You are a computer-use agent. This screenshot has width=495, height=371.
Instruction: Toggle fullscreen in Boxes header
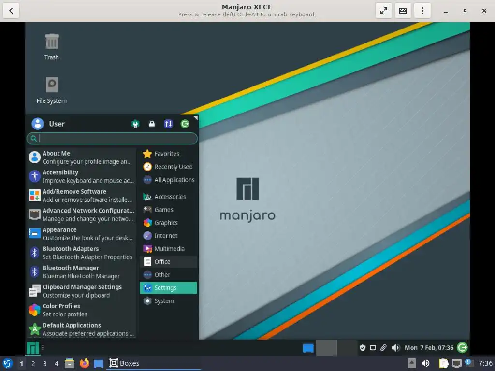[x=383, y=11]
